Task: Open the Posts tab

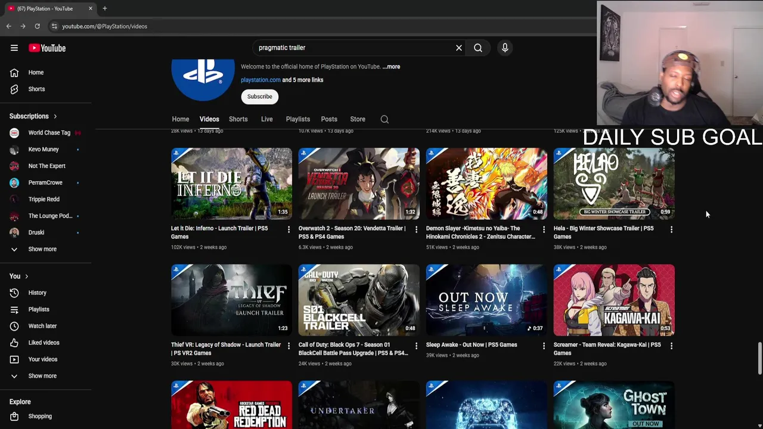Action: click(x=329, y=119)
